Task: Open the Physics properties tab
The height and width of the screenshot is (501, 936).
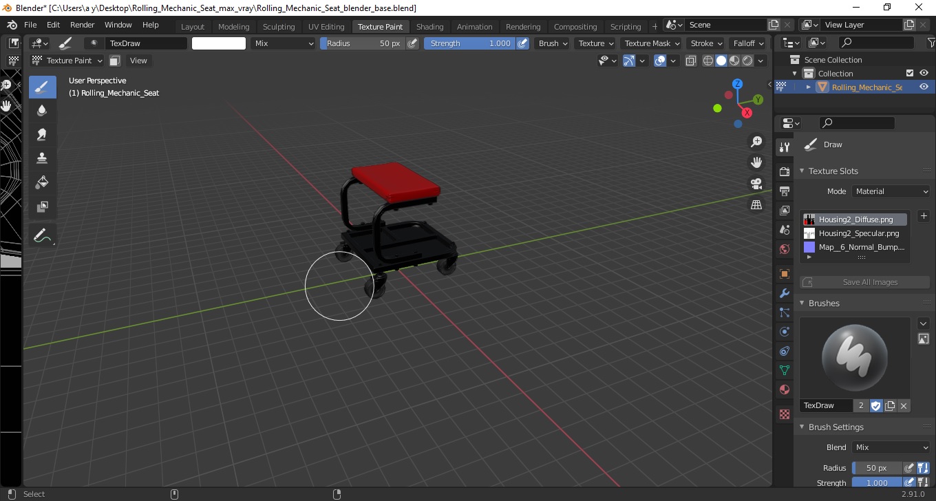Action: pyautogui.click(x=784, y=332)
